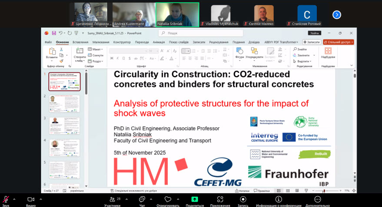This screenshot has height=207, width=382.
Task: Open the Анімація ribbon tab
Action: point(159,42)
